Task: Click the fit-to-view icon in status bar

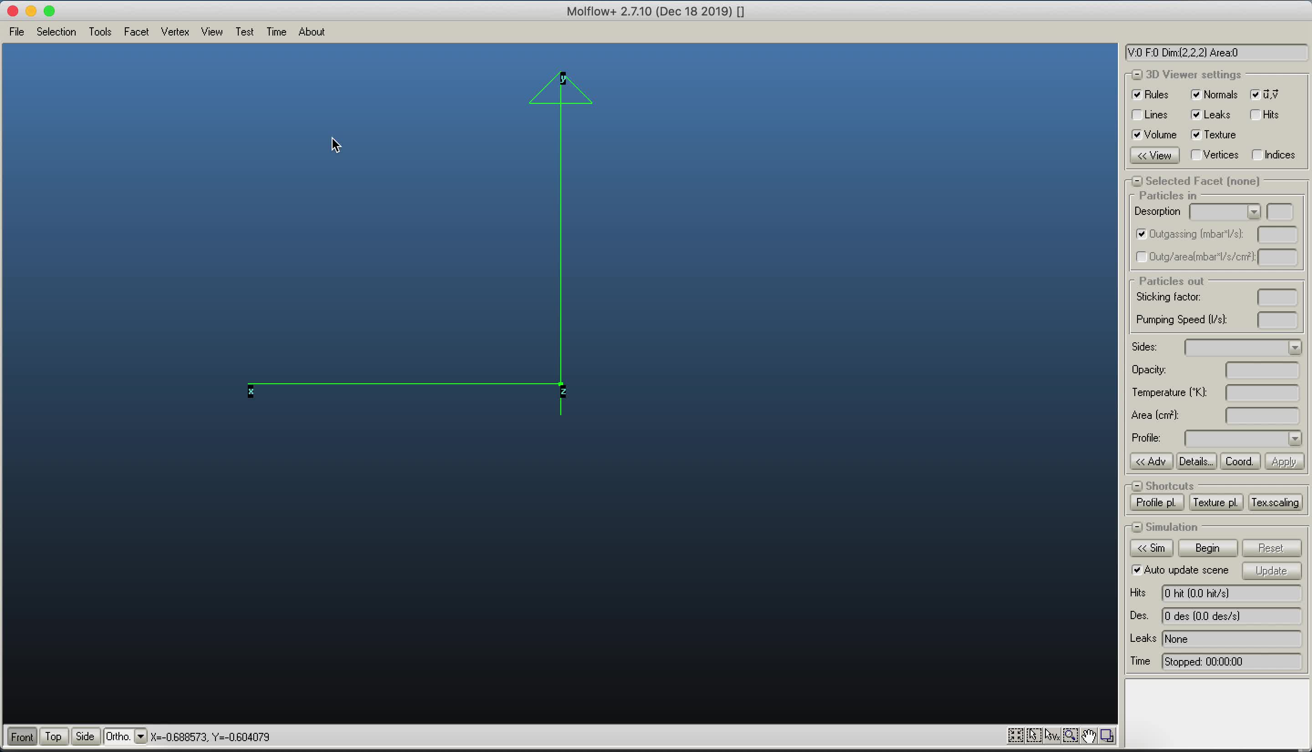Action: coord(1015,736)
